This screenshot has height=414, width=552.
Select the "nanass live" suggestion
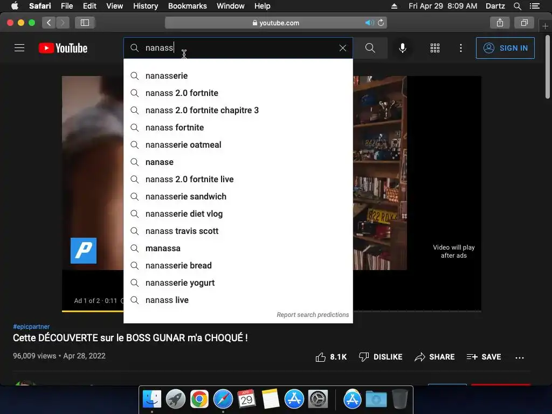tap(238, 300)
